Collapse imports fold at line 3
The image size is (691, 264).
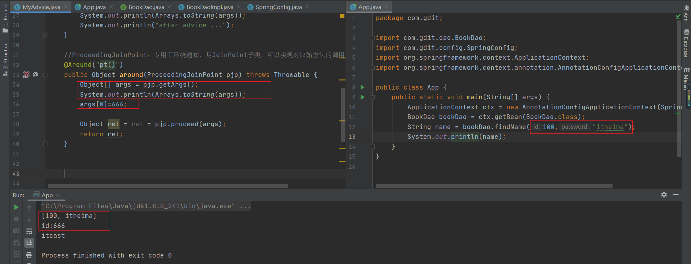coord(373,38)
